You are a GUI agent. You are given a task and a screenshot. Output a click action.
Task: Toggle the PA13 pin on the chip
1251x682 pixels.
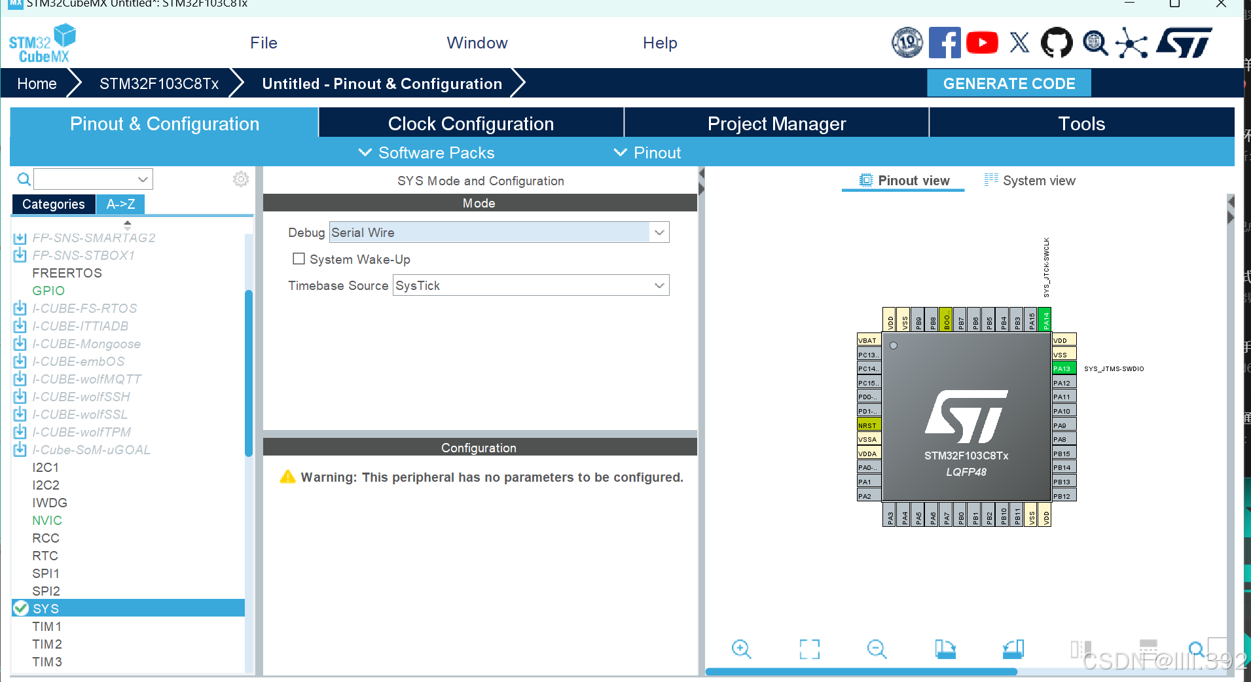[1063, 368]
